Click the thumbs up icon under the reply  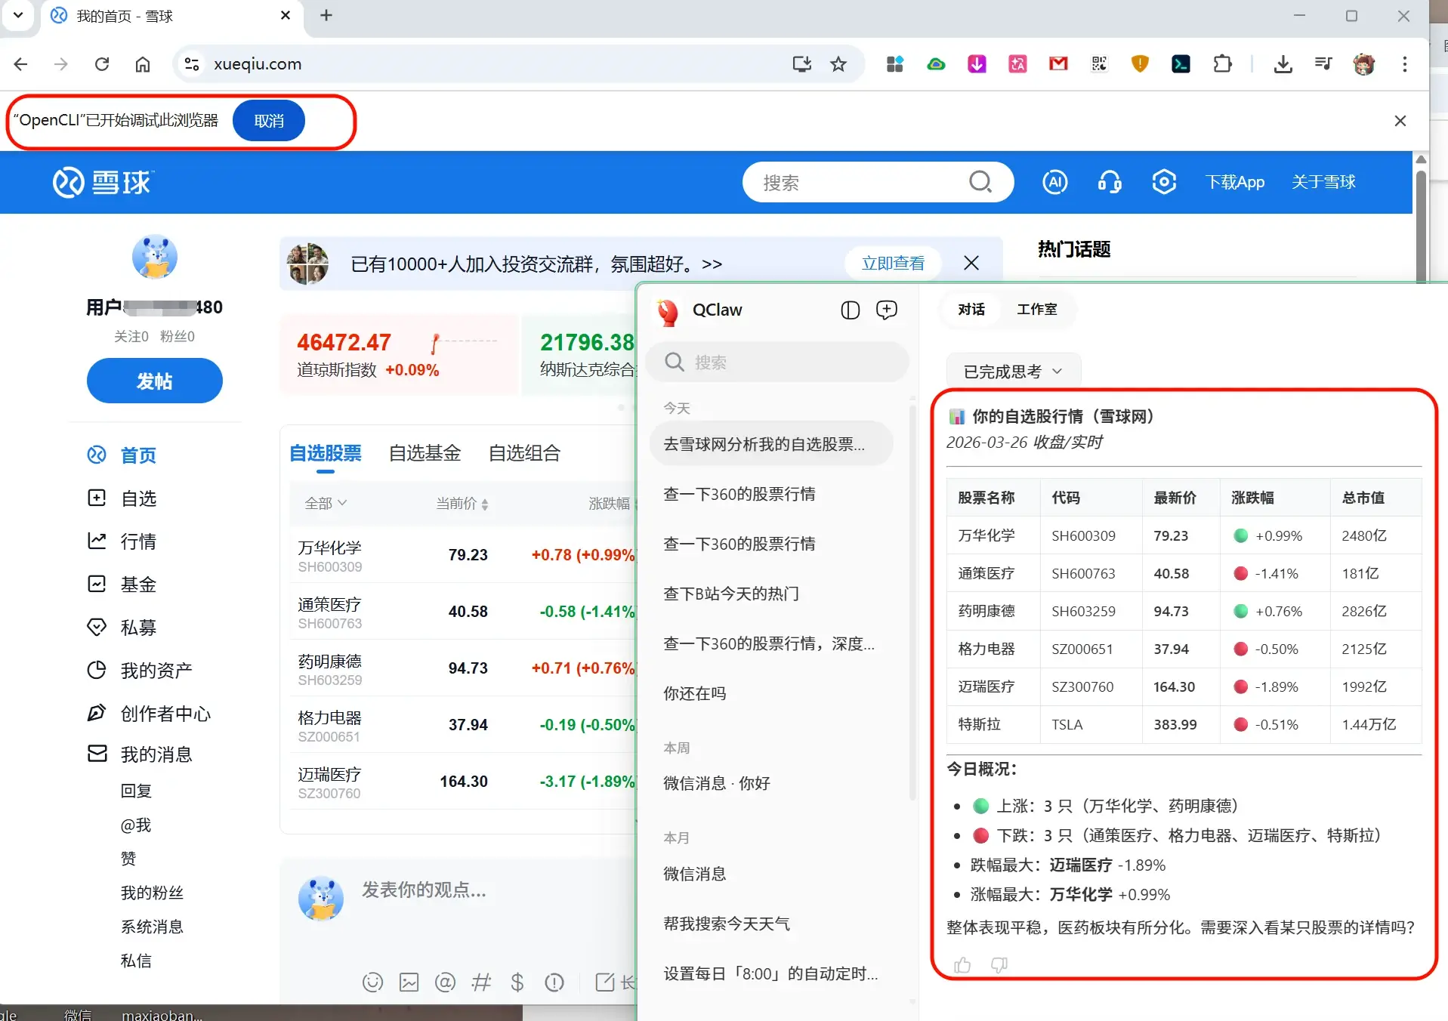pos(962,965)
